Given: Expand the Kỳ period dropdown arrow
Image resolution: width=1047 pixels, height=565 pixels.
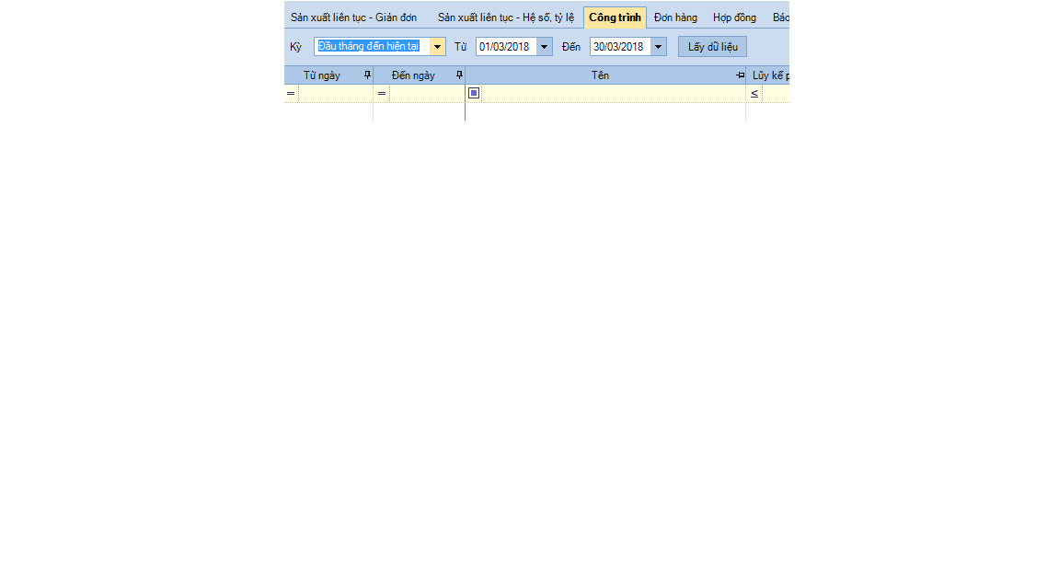Looking at the screenshot, I should 437,47.
